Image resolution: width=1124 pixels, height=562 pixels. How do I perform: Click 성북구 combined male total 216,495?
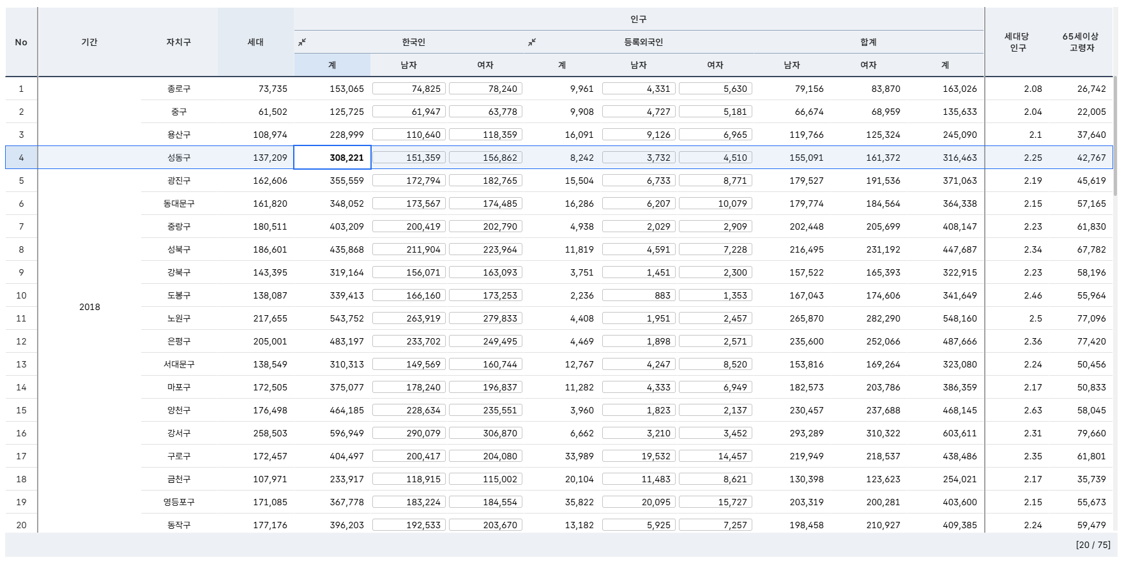[x=792, y=249]
